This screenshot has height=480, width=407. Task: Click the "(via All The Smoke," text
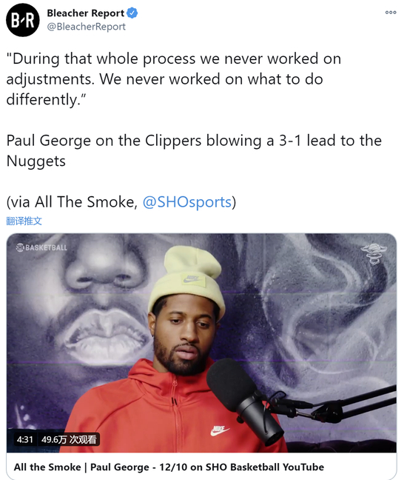(x=73, y=202)
